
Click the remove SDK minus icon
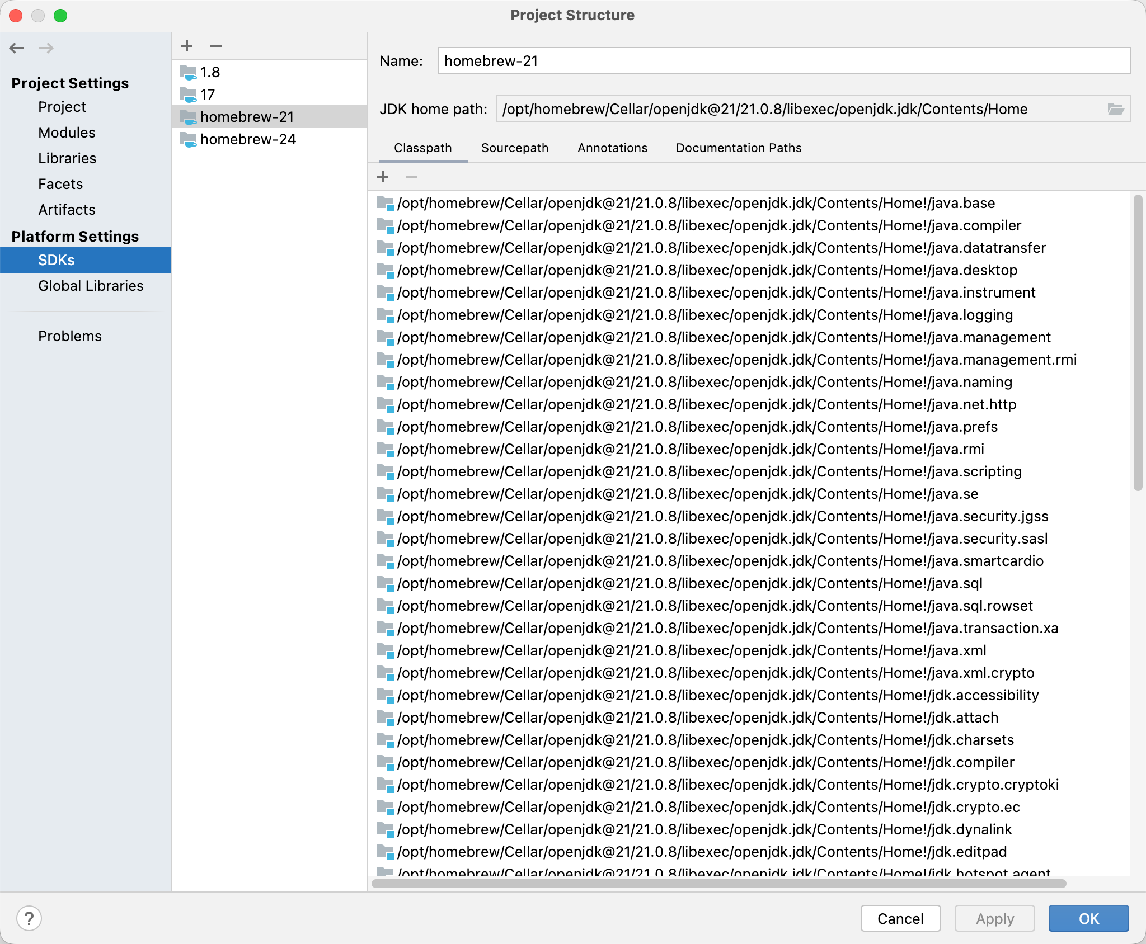coord(216,46)
